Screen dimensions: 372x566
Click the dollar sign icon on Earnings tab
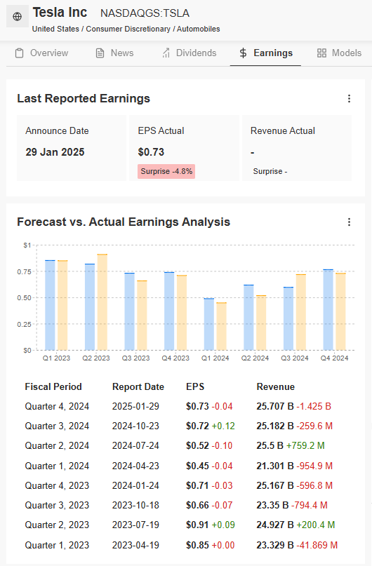243,53
